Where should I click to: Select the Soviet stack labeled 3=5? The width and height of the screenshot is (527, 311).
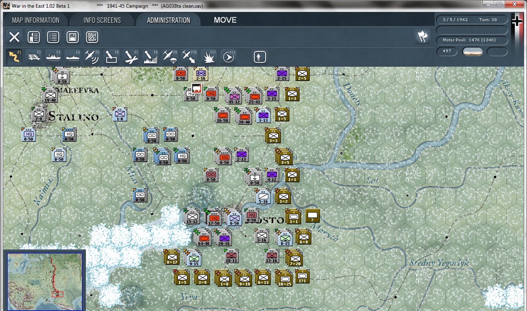284,157
